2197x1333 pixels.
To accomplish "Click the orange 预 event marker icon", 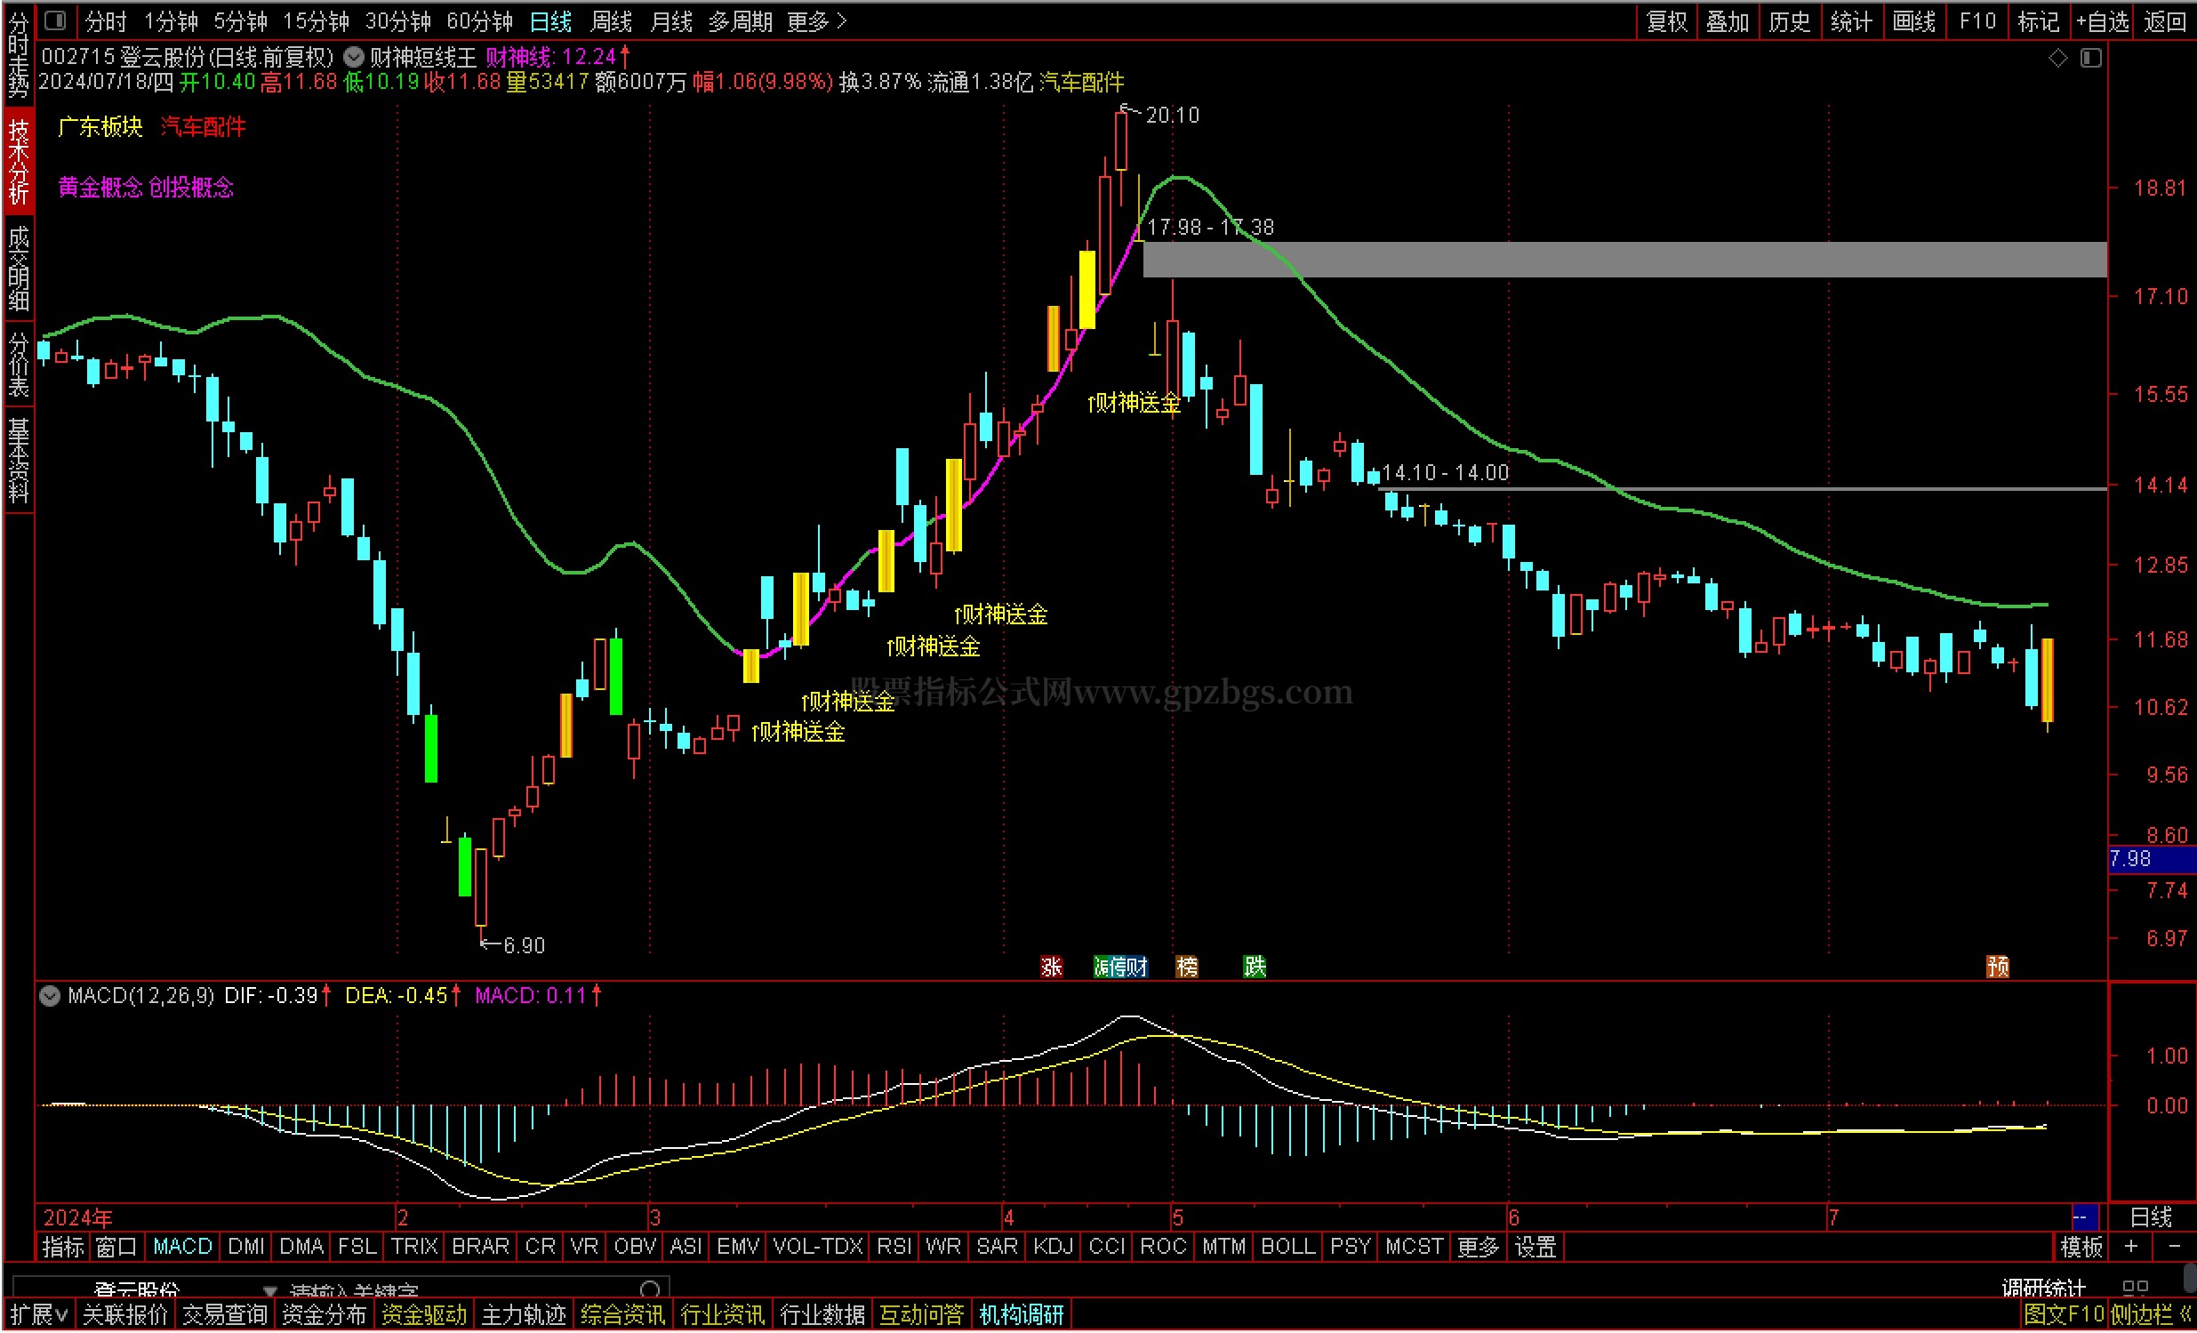I will tap(1997, 967).
